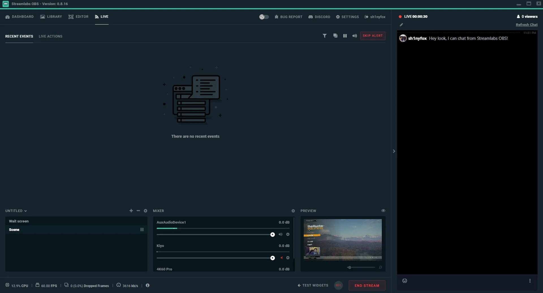
Task: Adjust the preview zoom slider
Action: pos(361,267)
